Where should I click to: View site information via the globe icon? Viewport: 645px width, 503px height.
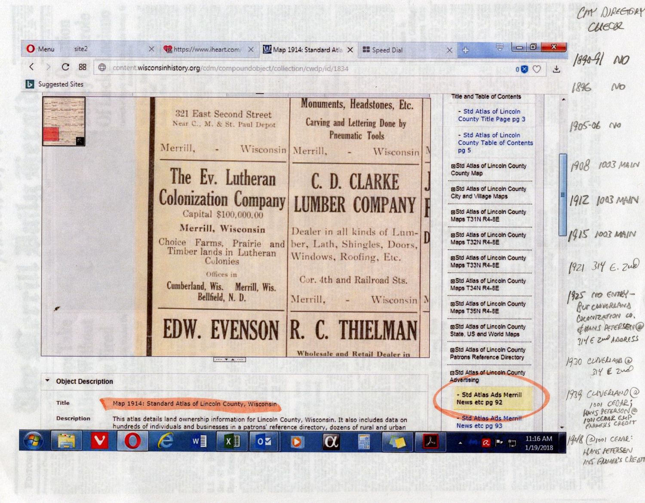(x=102, y=67)
